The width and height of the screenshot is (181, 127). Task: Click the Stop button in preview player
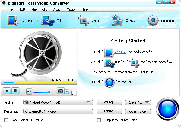(x=15, y=91)
